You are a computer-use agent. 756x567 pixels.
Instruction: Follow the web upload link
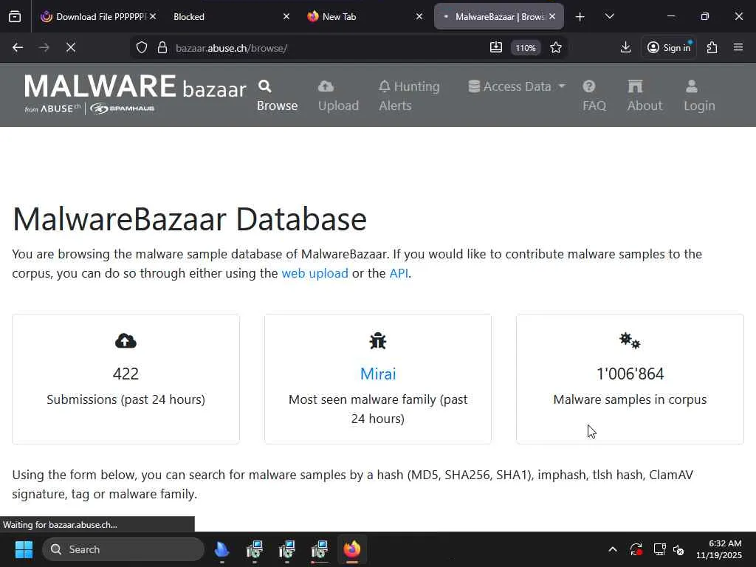pos(315,273)
